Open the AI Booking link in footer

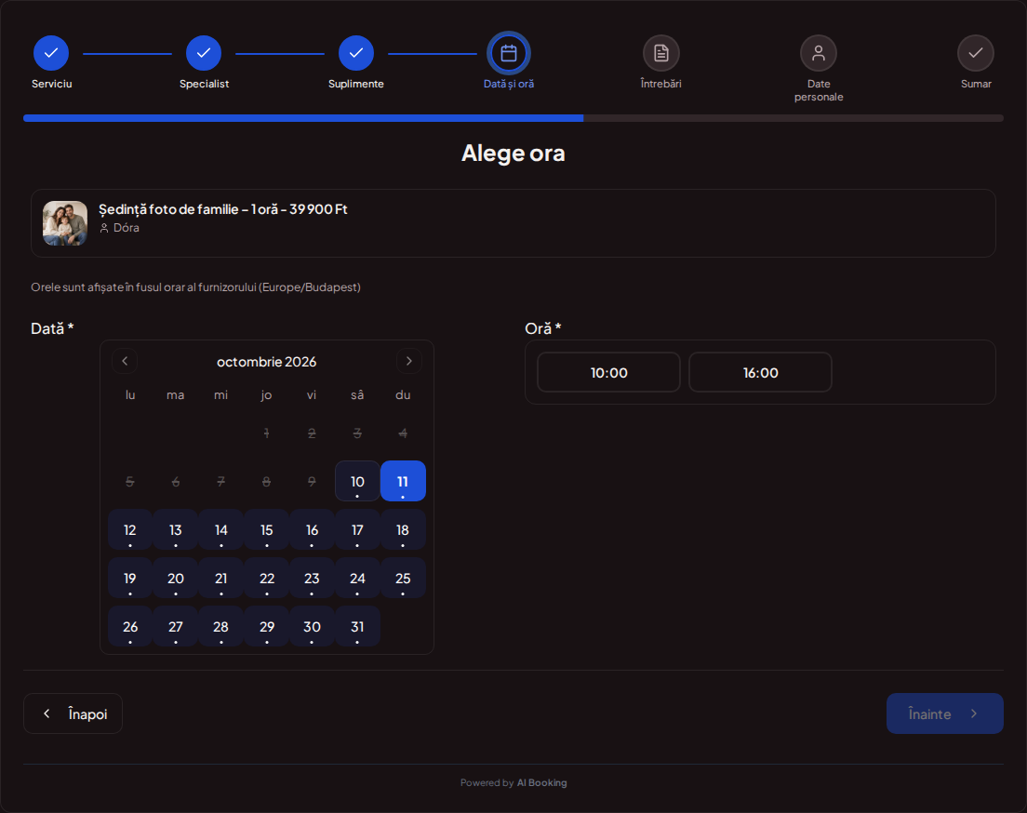(541, 783)
